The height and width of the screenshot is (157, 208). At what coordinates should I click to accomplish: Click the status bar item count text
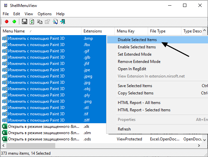26,153
